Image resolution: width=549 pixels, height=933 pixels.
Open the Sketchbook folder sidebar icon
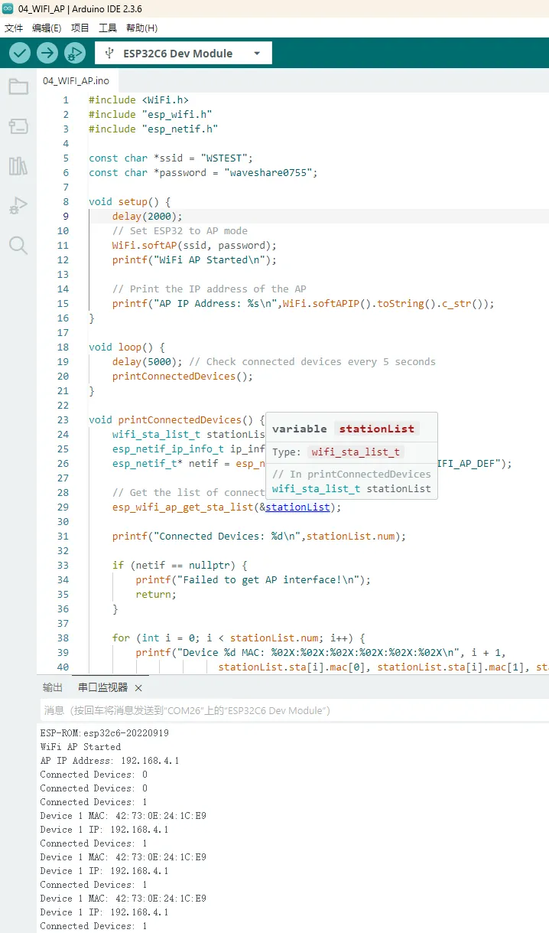[x=18, y=86]
